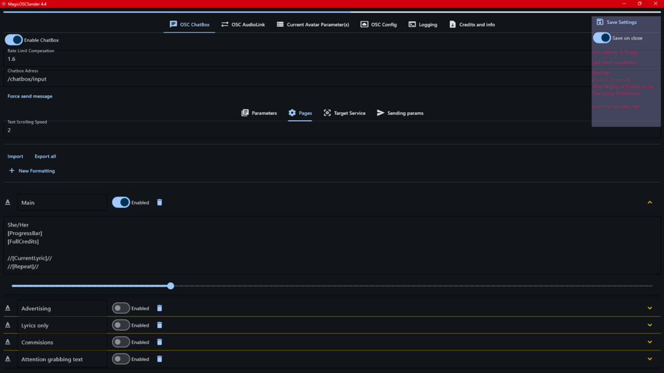Enable the Attention grabbing text toggle

(x=121, y=358)
